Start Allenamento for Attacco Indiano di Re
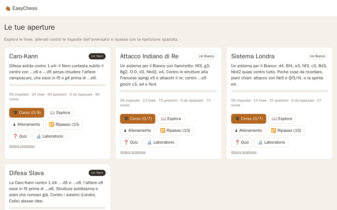 (137, 130)
